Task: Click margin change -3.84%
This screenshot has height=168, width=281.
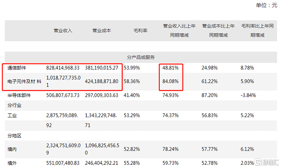Action: point(248,95)
